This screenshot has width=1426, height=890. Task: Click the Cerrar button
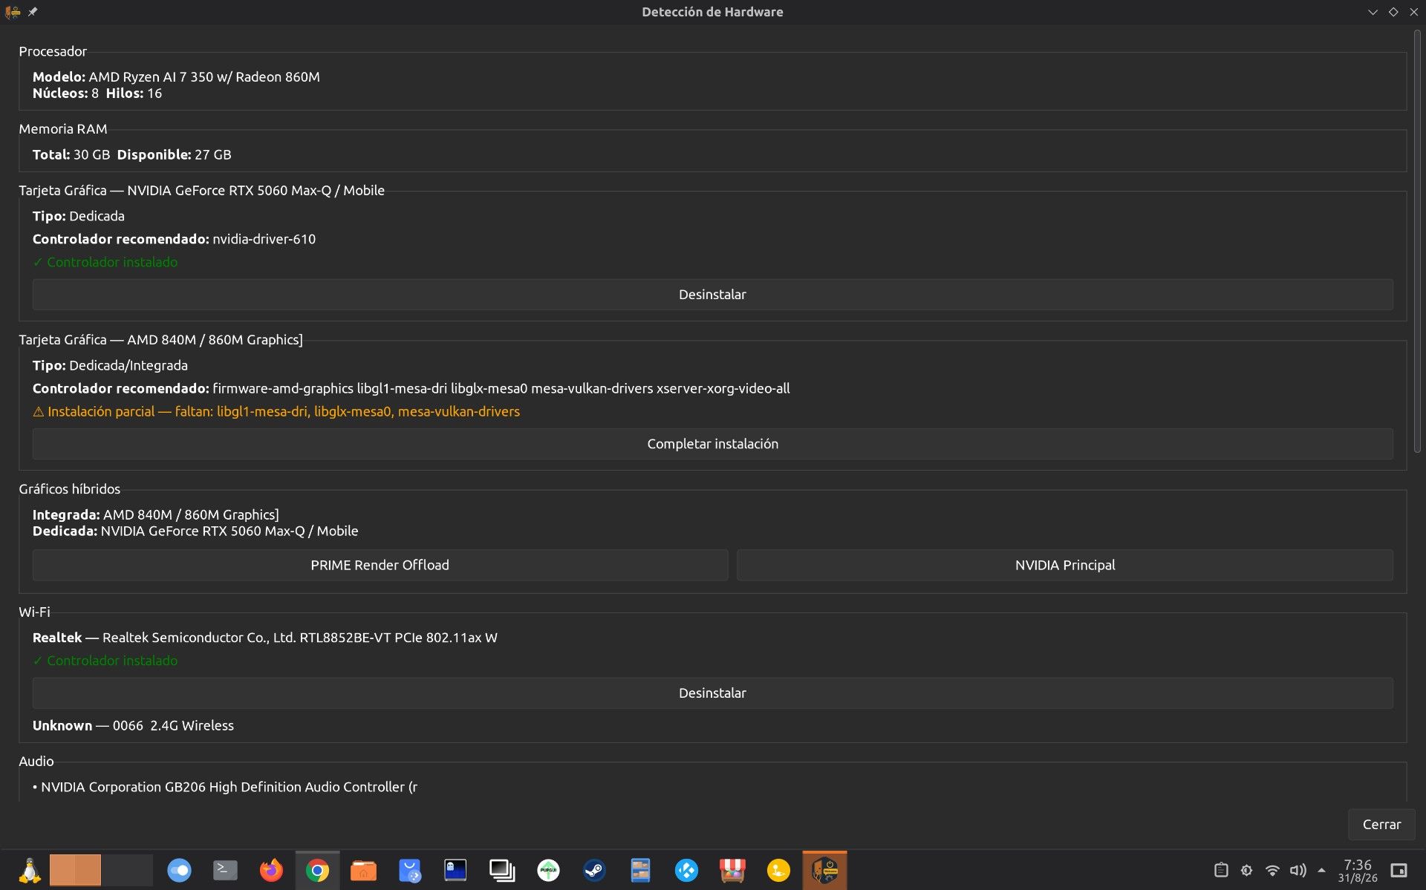(1381, 825)
